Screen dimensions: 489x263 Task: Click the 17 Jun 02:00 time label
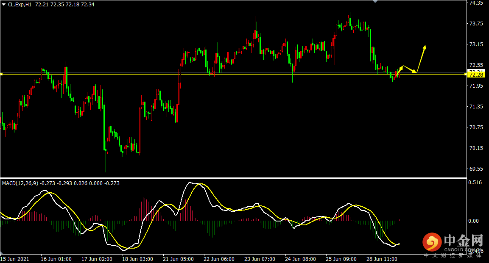coord(97,259)
